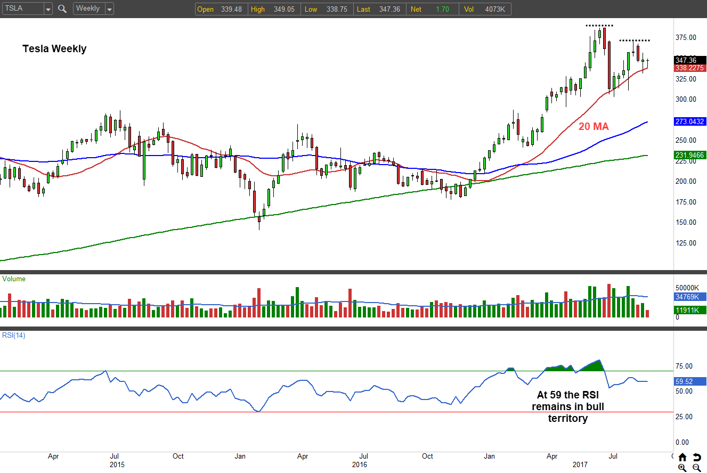This screenshot has height=473, width=707.
Task: Click the black 347.36 price tag on the axis
Action: click(x=690, y=60)
